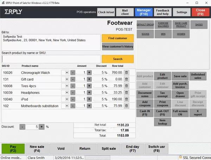This screenshot has height=160, width=211.
Task: Click the Find customer button
Action: point(117,38)
